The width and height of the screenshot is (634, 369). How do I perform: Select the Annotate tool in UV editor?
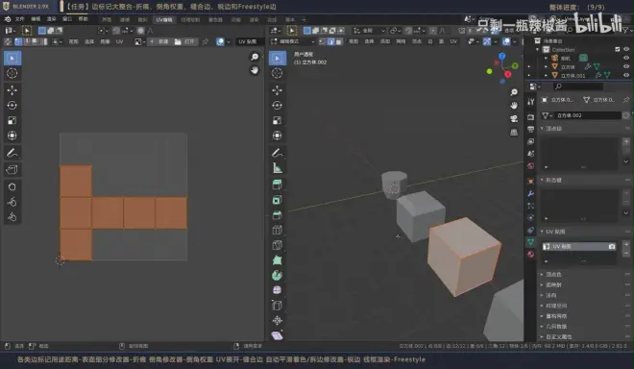tap(12, 153)
